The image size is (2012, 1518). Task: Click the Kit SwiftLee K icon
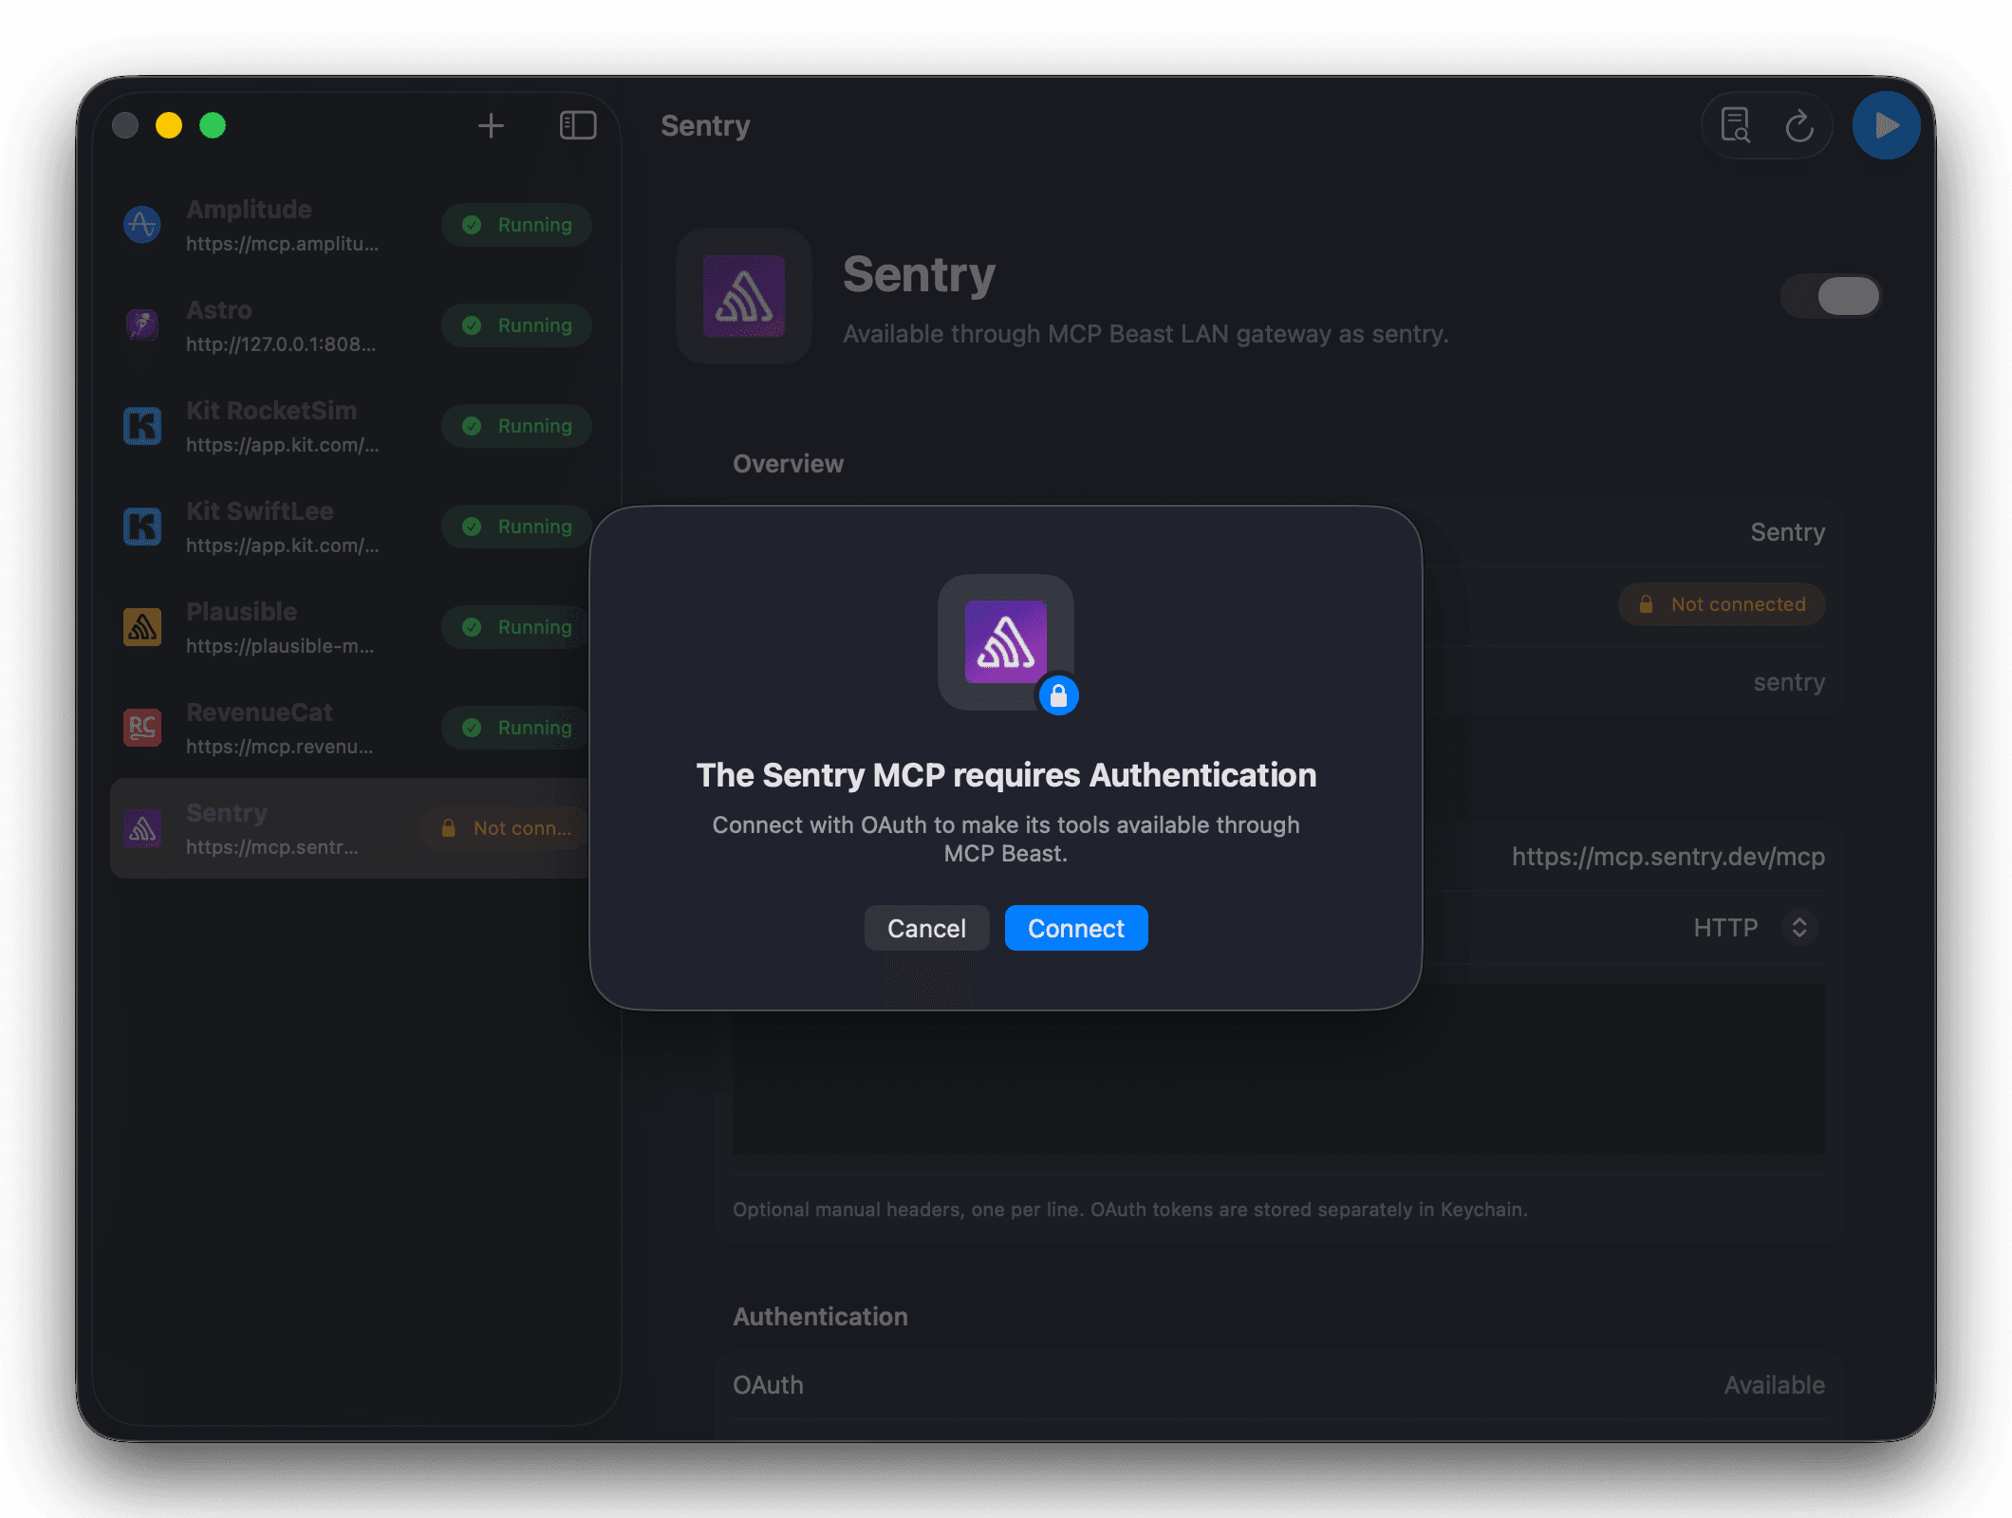[142, 527]
